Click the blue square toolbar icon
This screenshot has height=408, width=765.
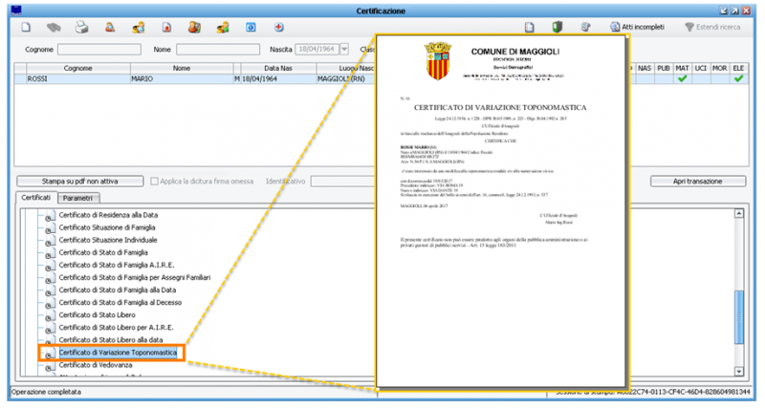point(251,28)
